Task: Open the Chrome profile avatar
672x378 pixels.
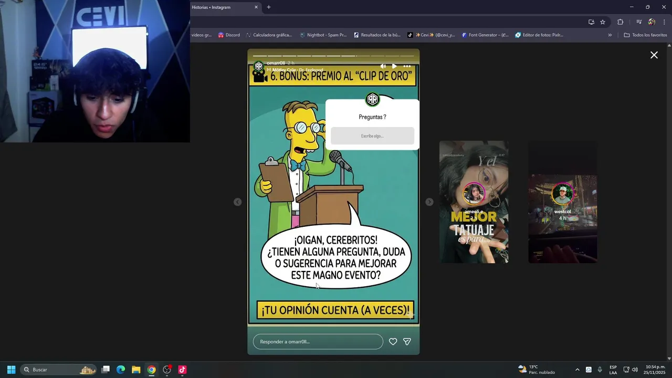Action: pos(652,22)
